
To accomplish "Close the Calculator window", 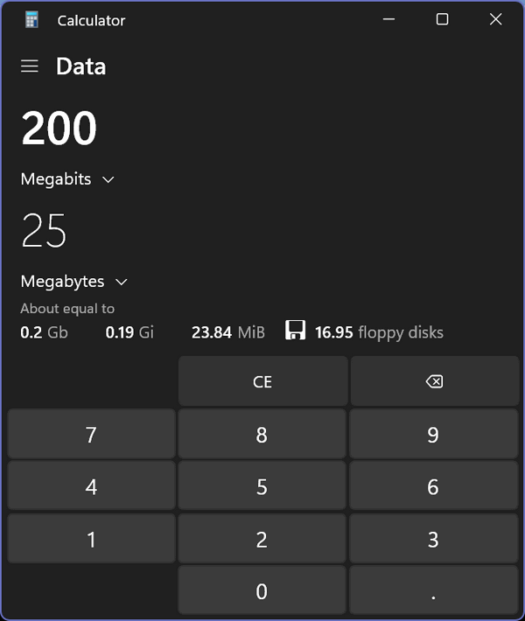I will point(495,19).
